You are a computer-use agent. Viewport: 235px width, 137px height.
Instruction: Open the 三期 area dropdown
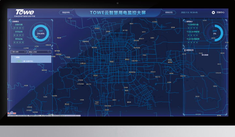coord(19,52)
